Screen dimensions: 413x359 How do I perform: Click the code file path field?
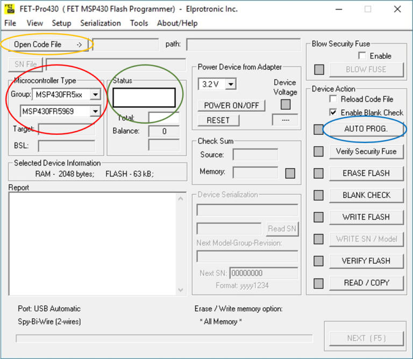pos(244,45)
